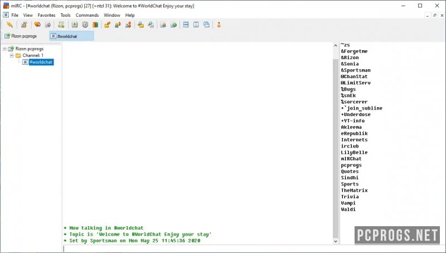The image size is (446, 253).
Task: Open the URLs List globe icon
Action: (173, 25)
